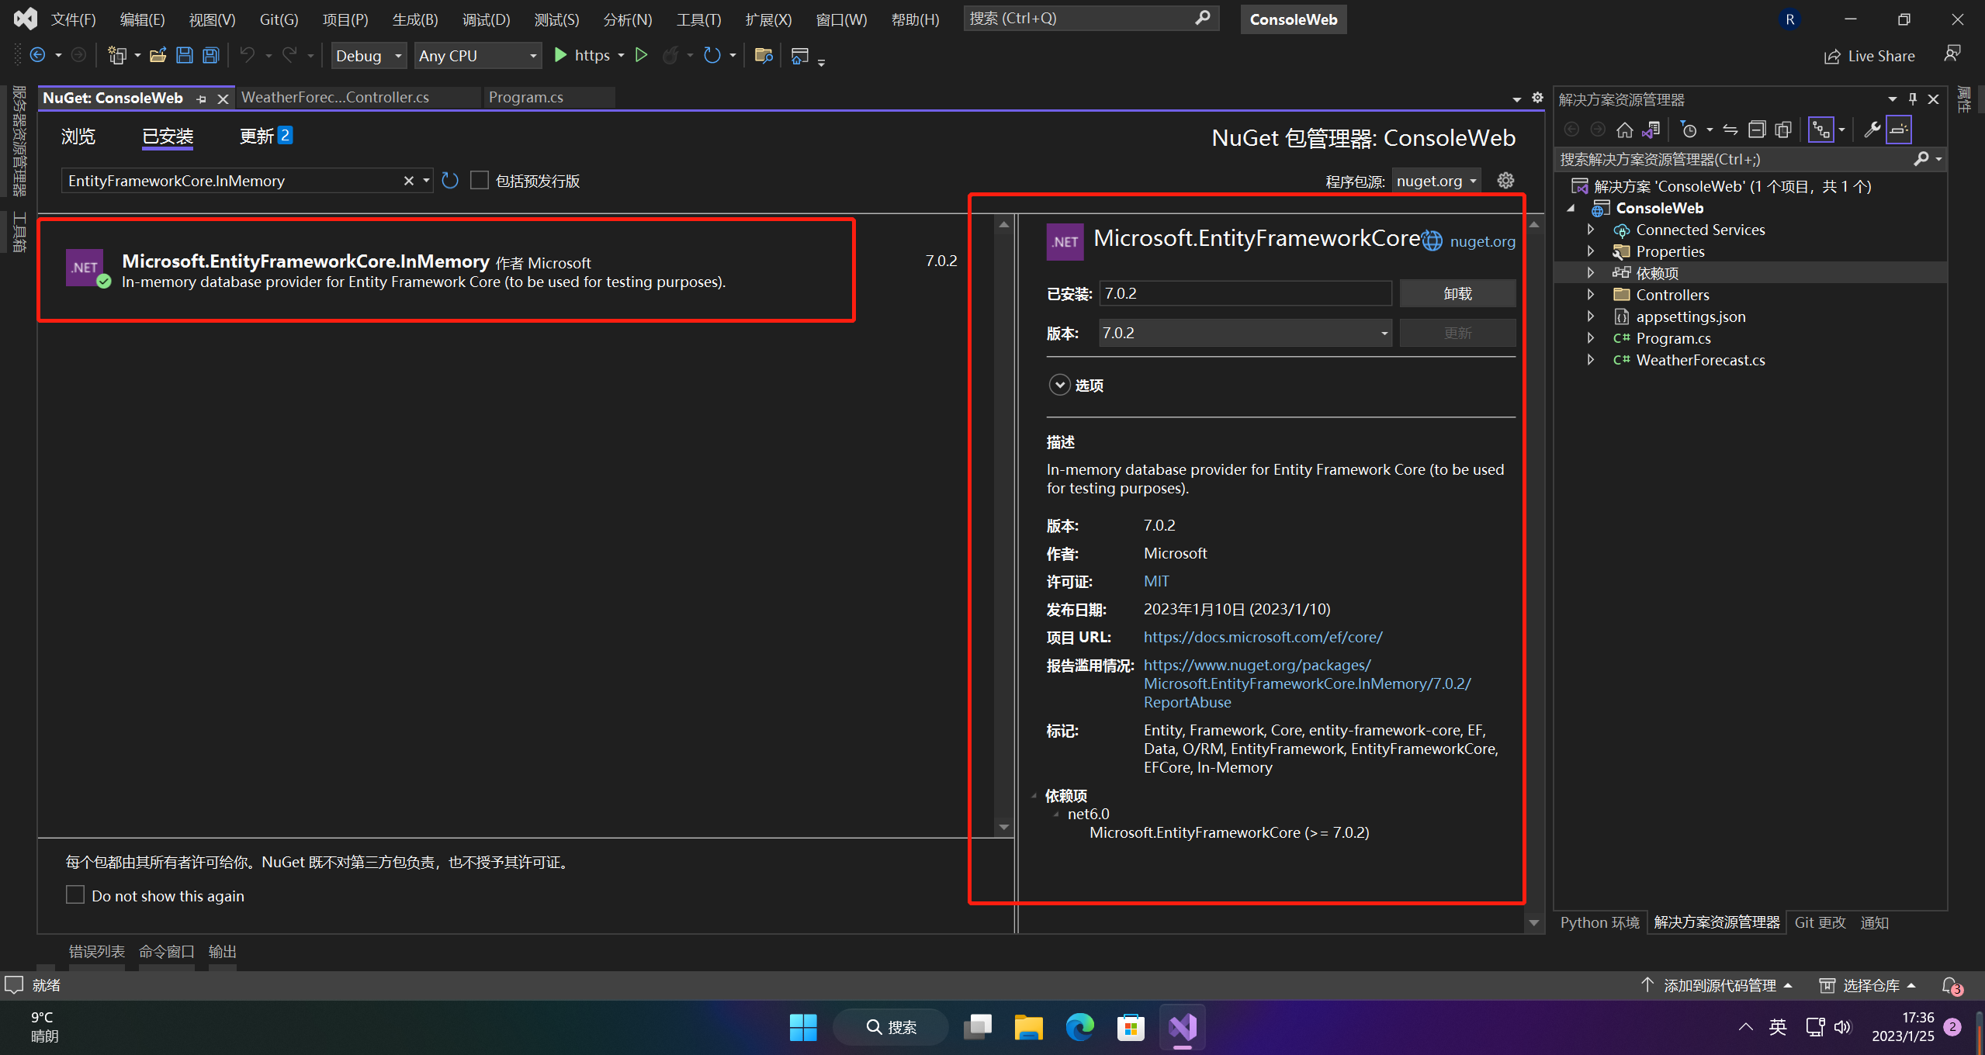
Task: Refresh the NuGet package list
Action: [450, 181]
